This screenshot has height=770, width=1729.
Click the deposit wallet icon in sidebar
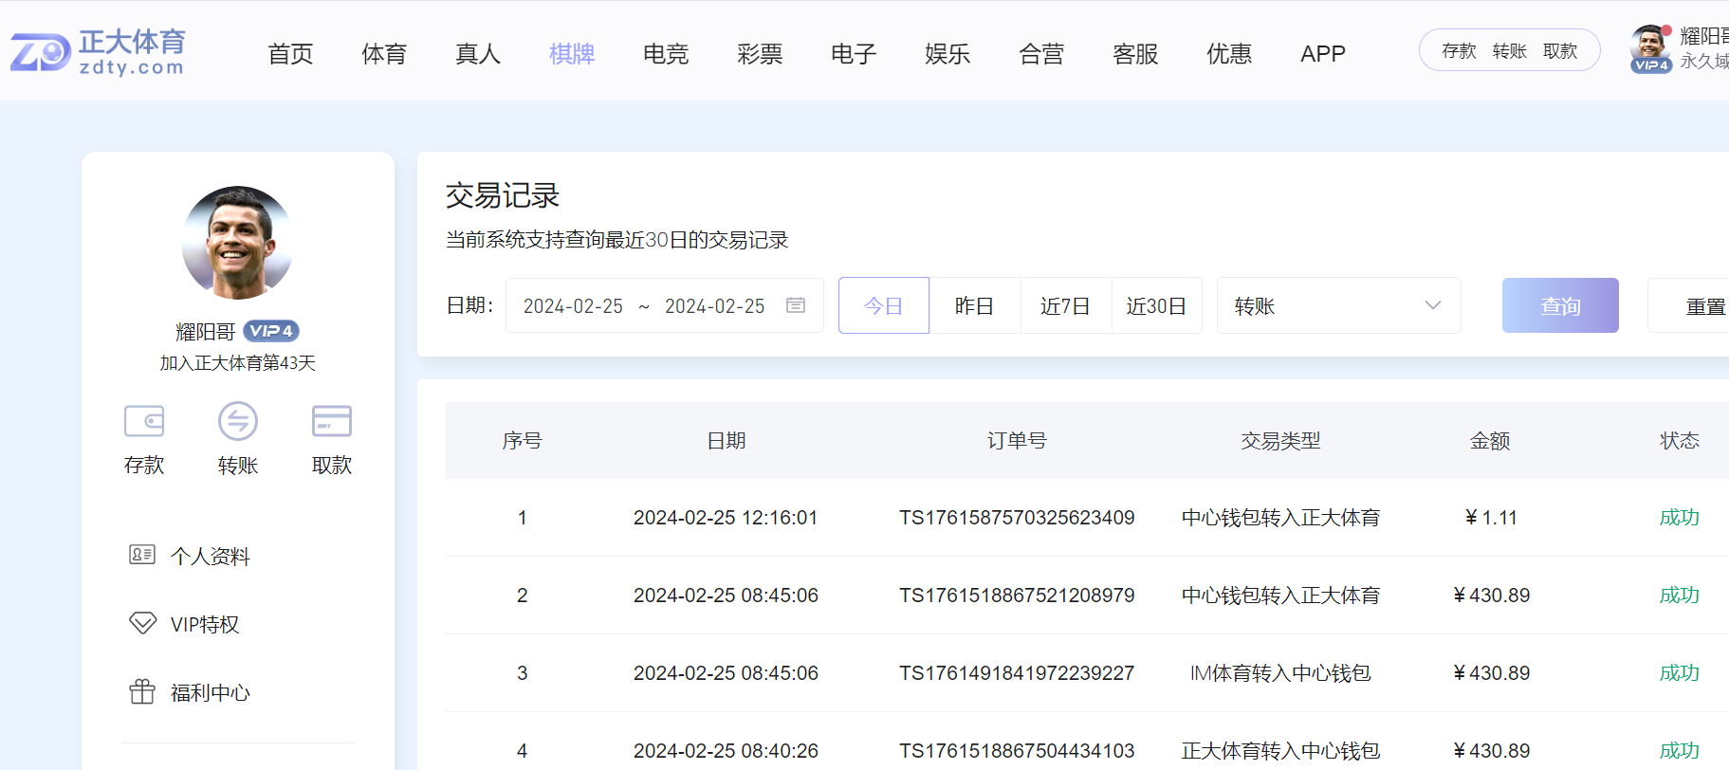tap(144, 421)
